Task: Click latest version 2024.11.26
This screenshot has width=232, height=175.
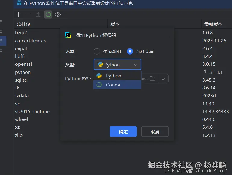Action: pyautogui.click(x=214, y=41)
